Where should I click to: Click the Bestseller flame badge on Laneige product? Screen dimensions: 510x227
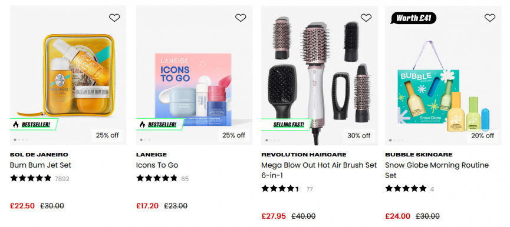[x=160, y=124]
